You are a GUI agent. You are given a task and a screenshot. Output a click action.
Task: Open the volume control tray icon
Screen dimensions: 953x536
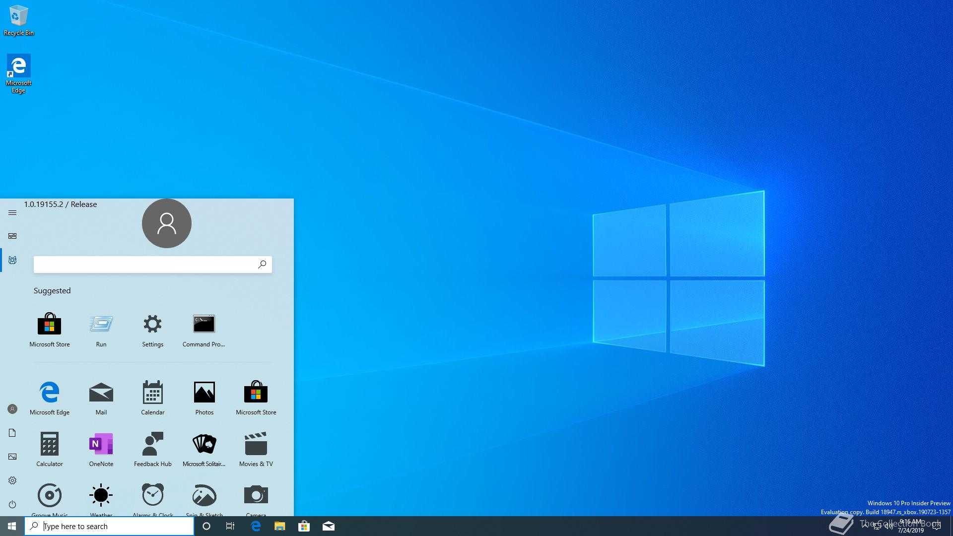tap(889, 526)
